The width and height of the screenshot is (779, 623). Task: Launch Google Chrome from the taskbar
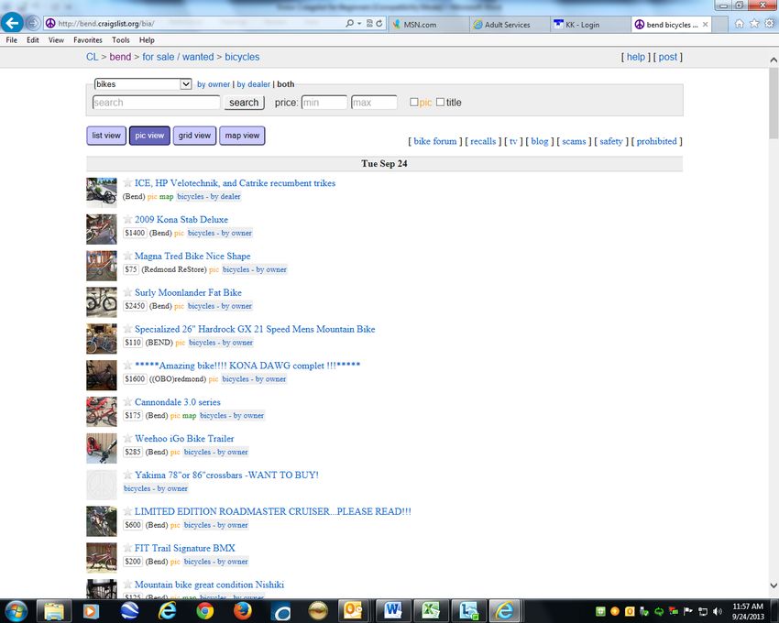204,610
